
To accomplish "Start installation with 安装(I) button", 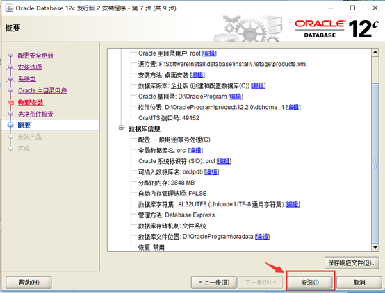I will (310, 283).
